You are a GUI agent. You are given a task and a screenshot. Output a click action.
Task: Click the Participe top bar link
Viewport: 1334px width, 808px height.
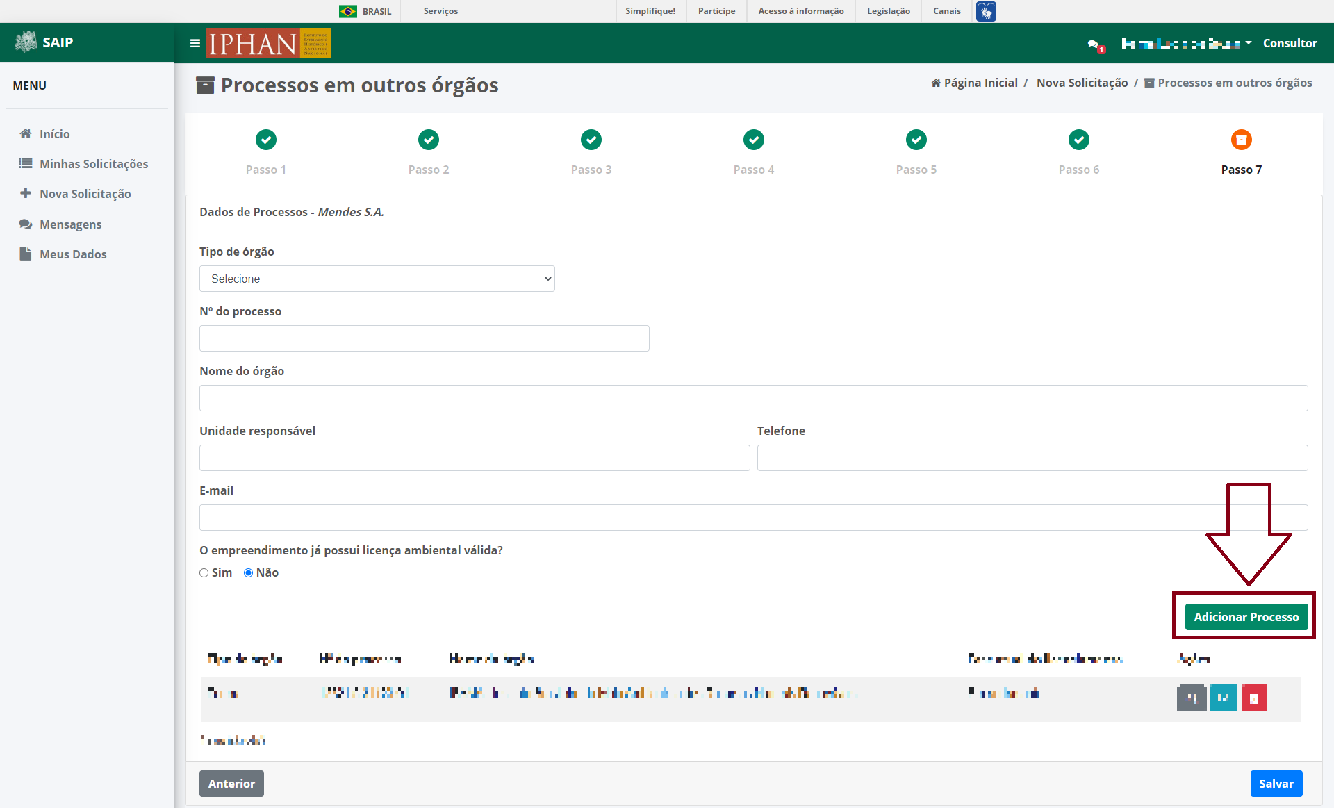(x=716, y=11)
